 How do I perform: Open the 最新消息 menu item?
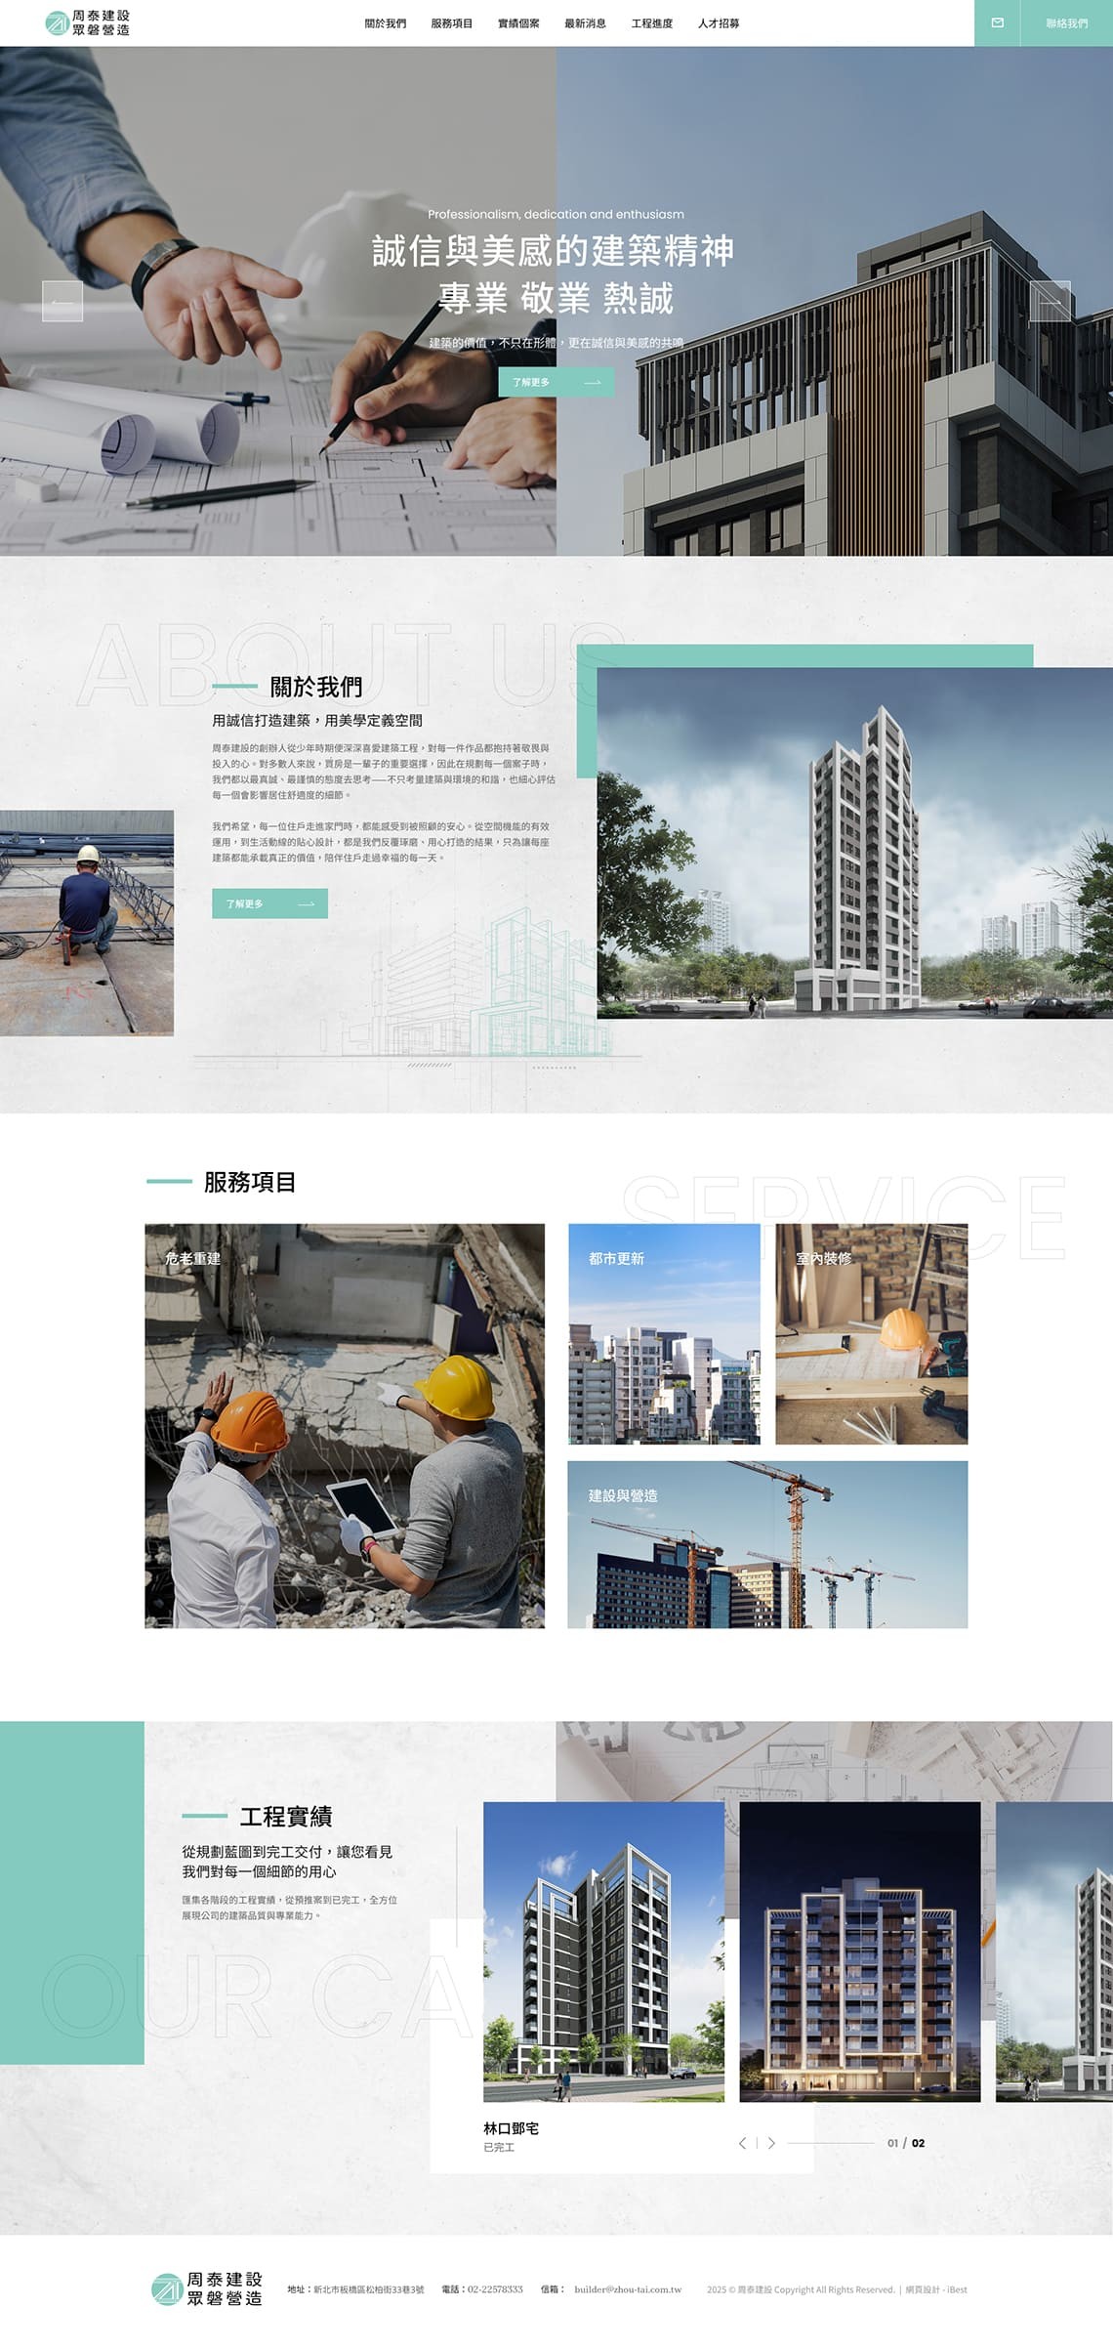(585, 23)
